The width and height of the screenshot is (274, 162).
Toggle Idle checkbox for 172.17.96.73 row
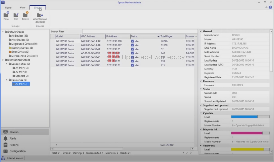(132, 65)
